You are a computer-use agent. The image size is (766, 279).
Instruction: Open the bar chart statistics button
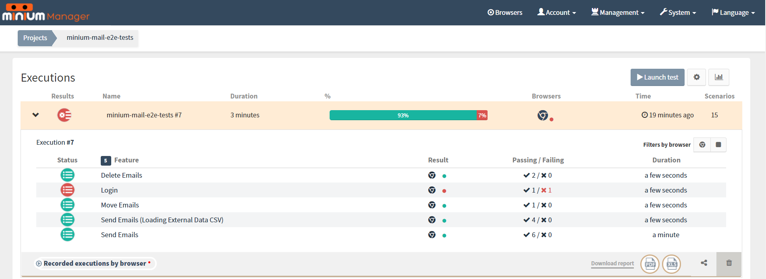(x=719, y=77)
